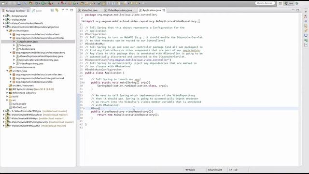
Task: Select NoDuplicatesVideoRepository.java file
Action: tap(39, 60)
